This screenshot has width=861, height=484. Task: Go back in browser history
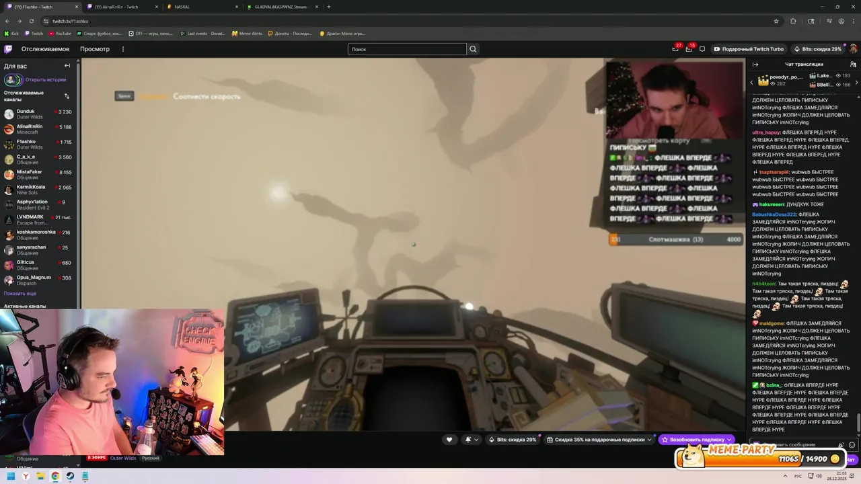pyautogui.click(x=7, y=21)
